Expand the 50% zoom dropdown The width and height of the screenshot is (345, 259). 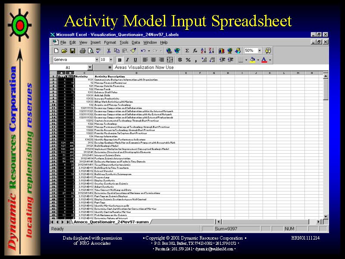tap(260, 51)
